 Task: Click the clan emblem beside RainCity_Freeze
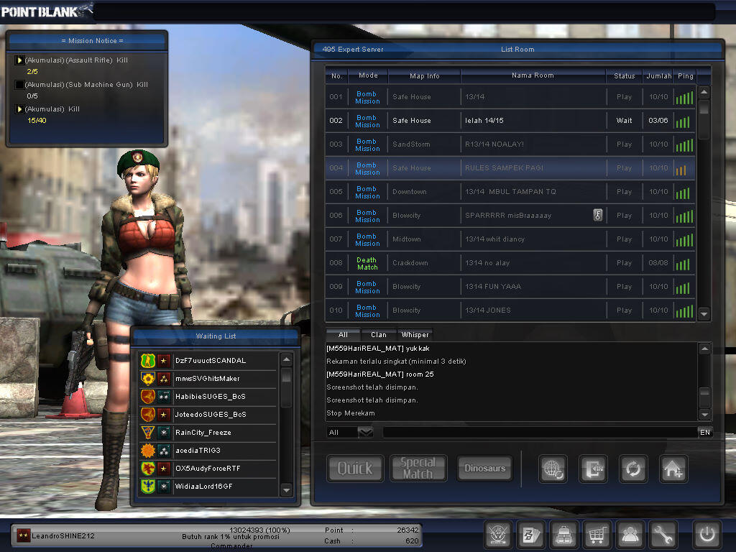pyautogui.click(x=148, y=432)
